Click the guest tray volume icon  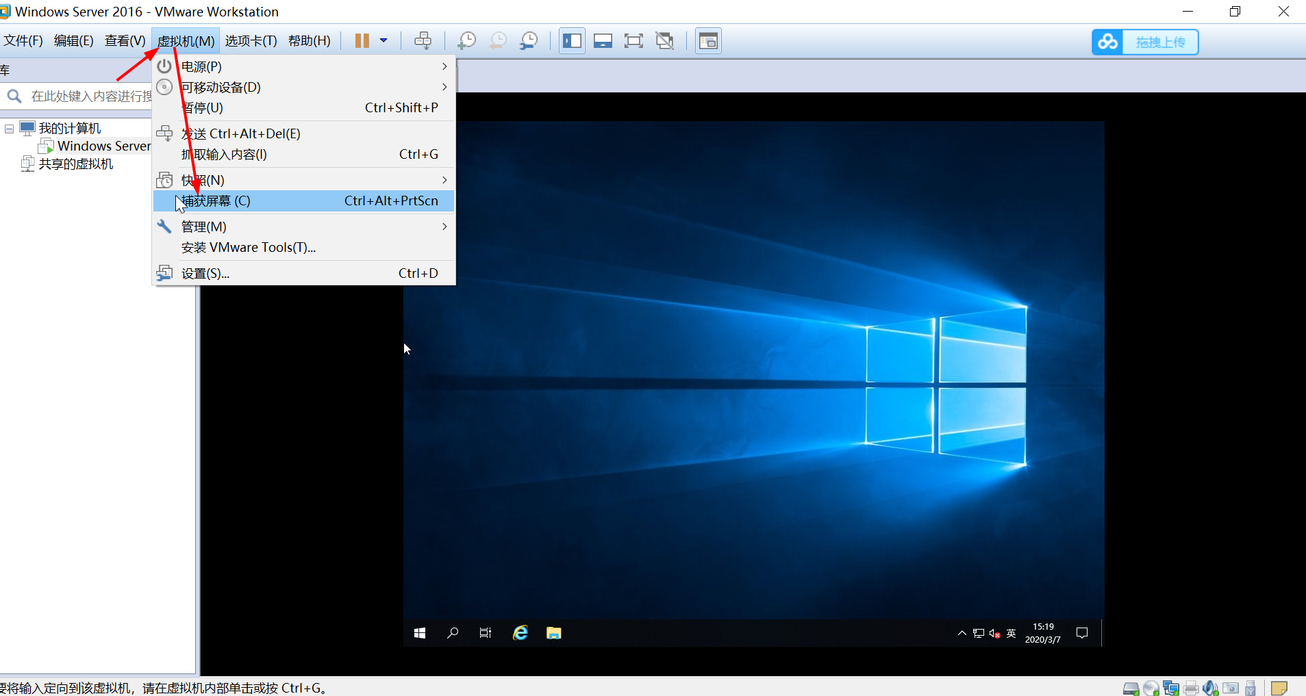point(995,634)
